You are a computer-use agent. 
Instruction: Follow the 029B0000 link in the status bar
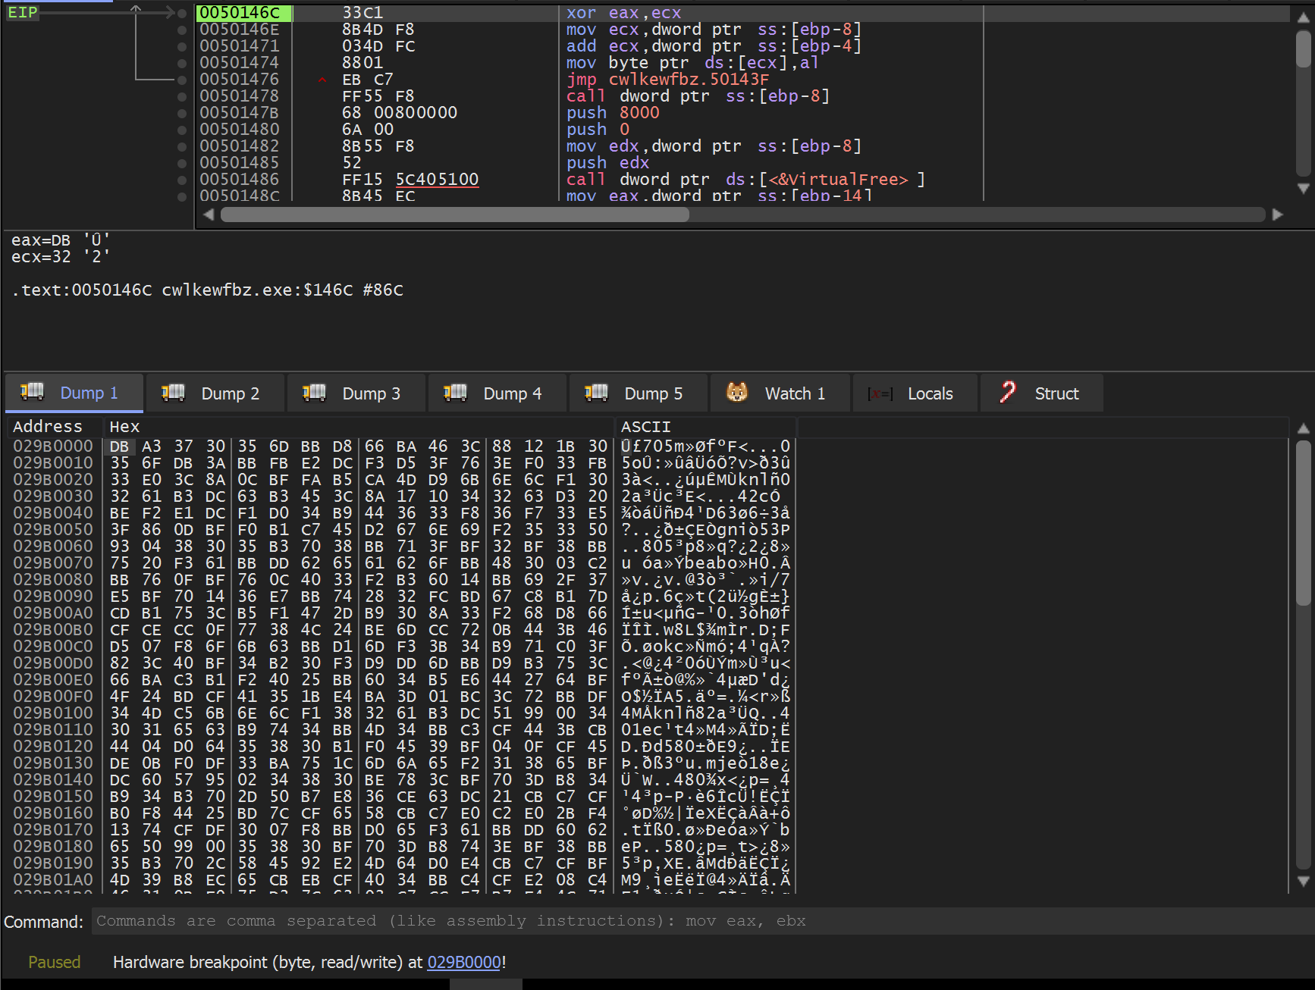click(464, 962)
